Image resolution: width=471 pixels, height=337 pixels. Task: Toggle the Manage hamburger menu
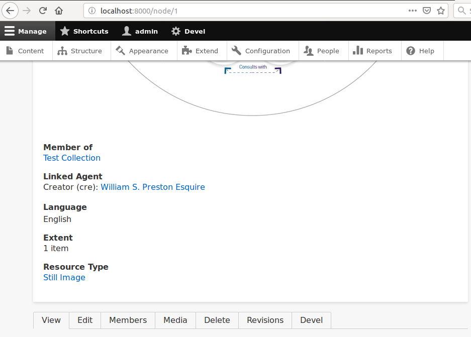(26, 31)
